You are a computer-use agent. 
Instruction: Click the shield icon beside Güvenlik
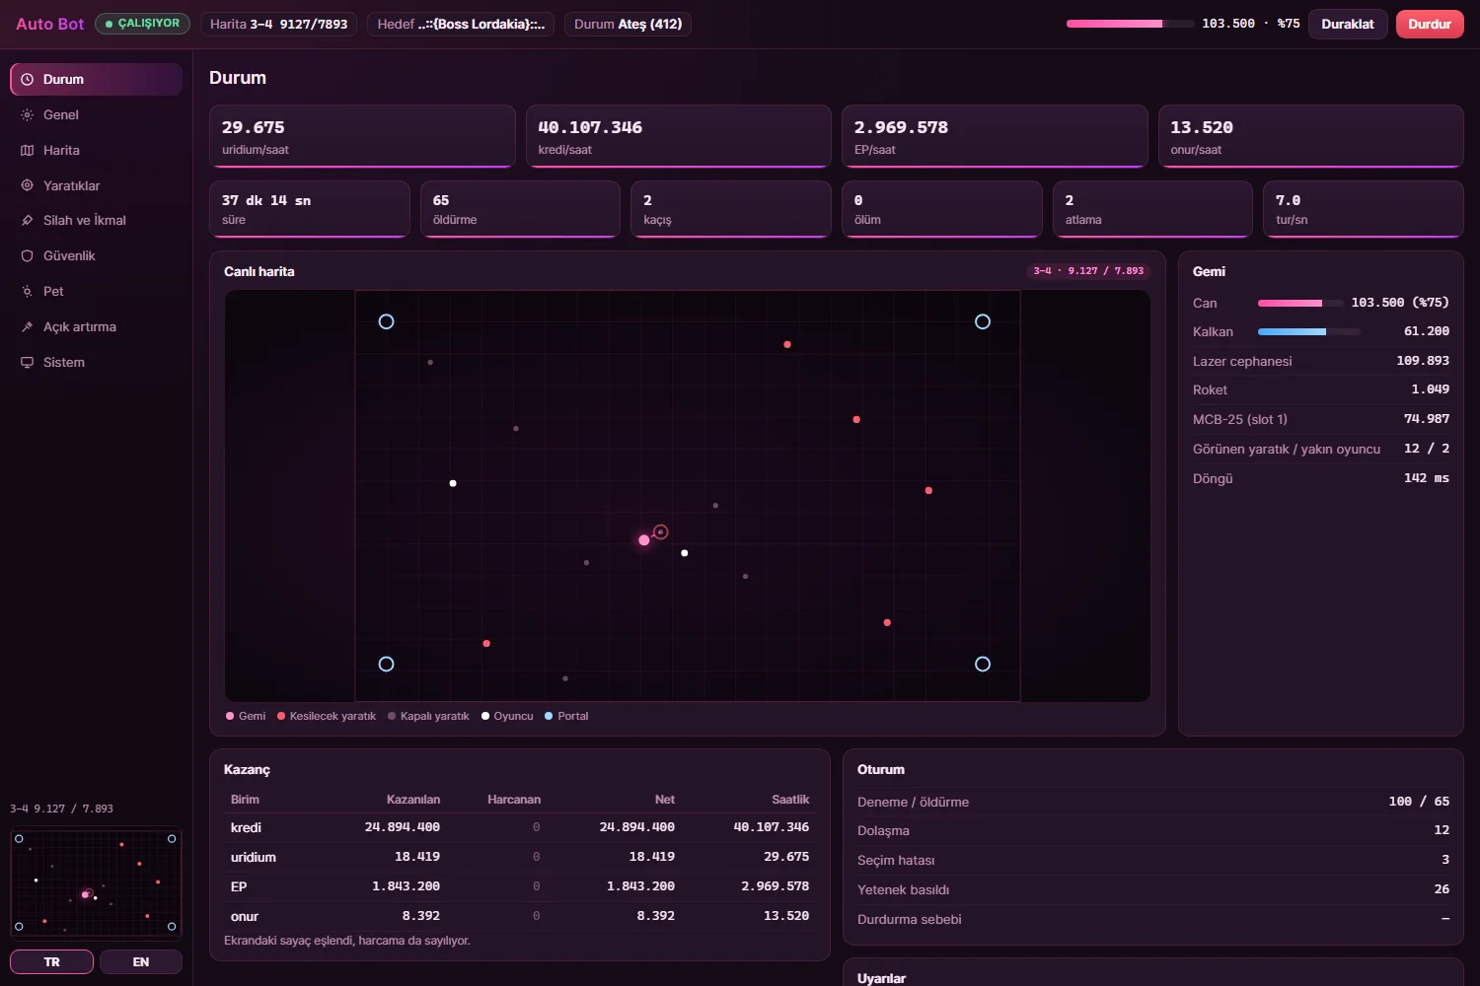[x=28, y=256]
